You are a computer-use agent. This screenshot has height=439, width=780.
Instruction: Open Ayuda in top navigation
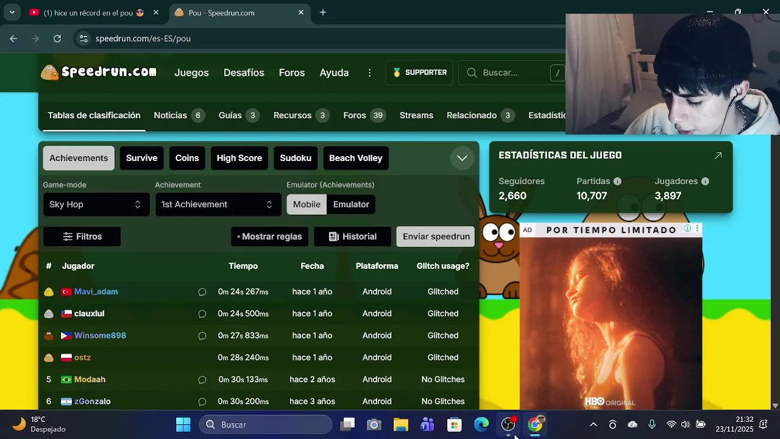coord(334,73)
